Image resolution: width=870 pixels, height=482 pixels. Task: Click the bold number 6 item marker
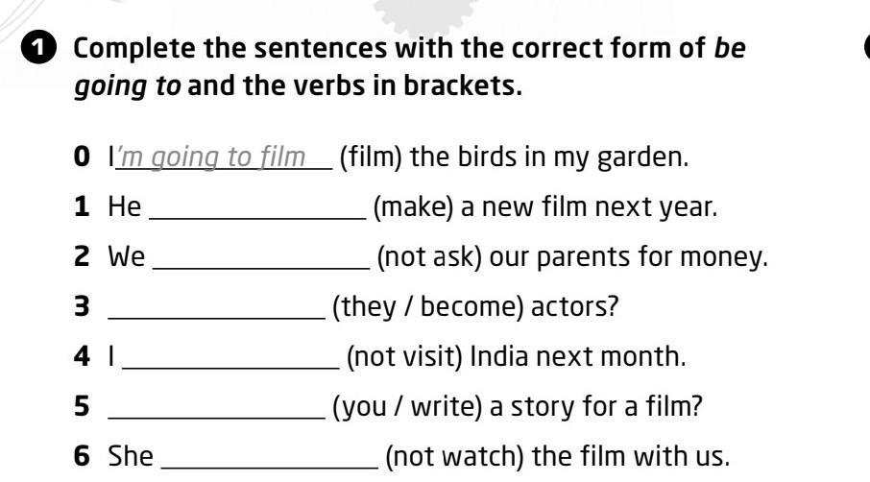point(82,456)
